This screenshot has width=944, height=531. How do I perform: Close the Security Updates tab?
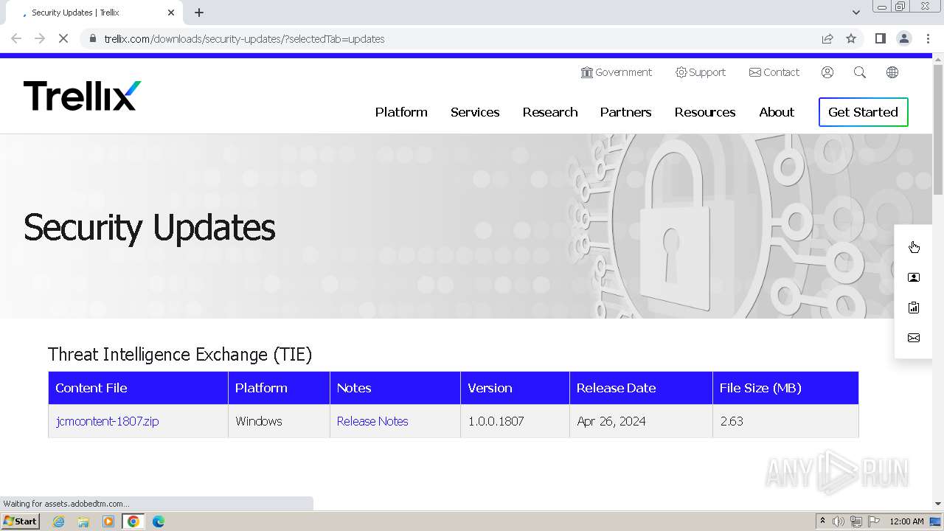point(171,13)
